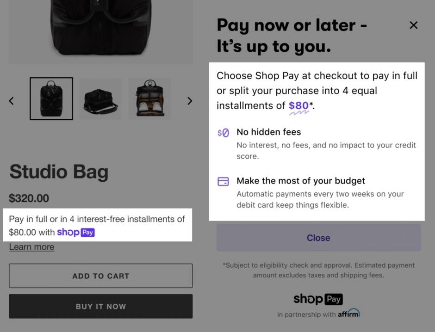Screen dimensions: 435x332
Task: Select the side view bag thumbnail
Action: tap(100, 98)
